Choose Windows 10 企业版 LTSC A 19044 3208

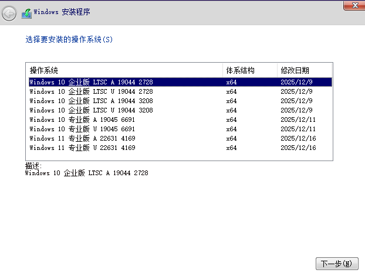pyautogui.click(x=91, y=101)
